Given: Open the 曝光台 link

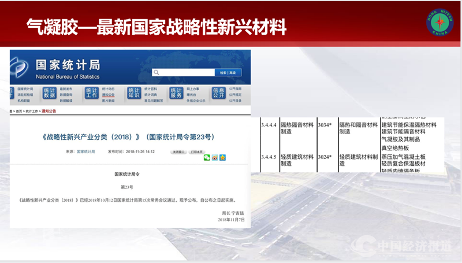Looking at the screenshot, I should pyautogui.click(x=191, y=95).
